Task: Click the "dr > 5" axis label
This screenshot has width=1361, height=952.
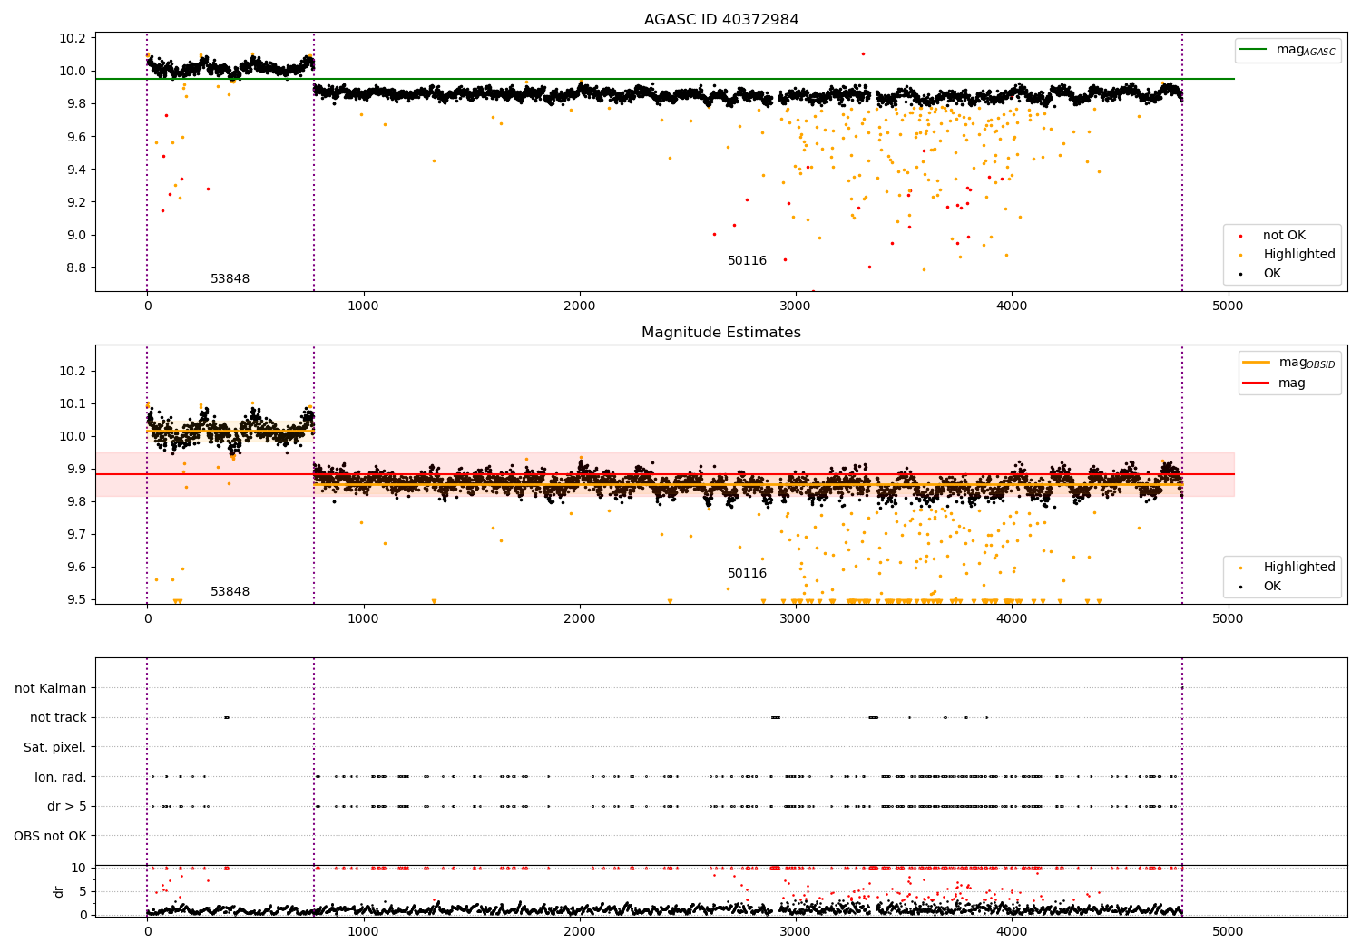Action: [x=67, y=807]
